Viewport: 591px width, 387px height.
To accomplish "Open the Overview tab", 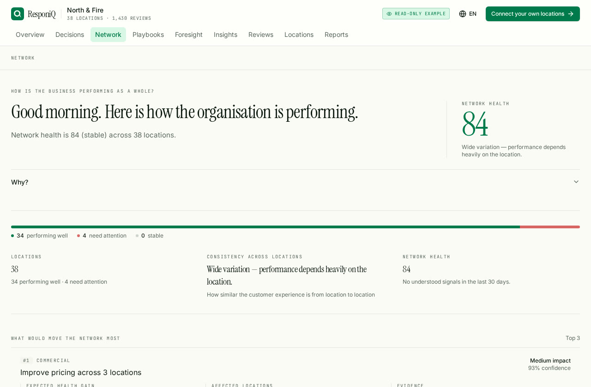I will click(x=30, y=35).
